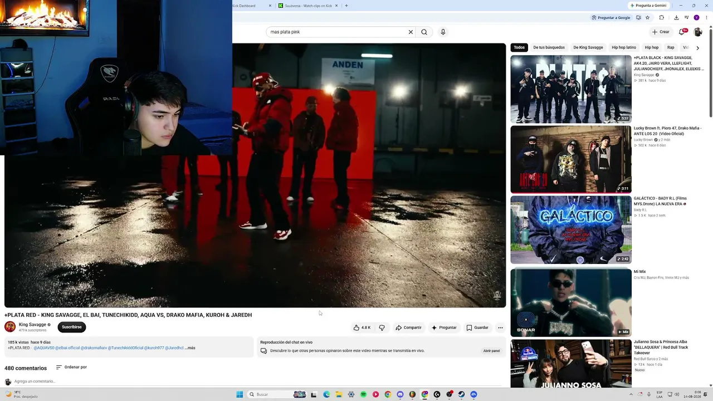Open the Chrome three-dot menu
The width and height of the screenshot is (713, 401).
707,17
